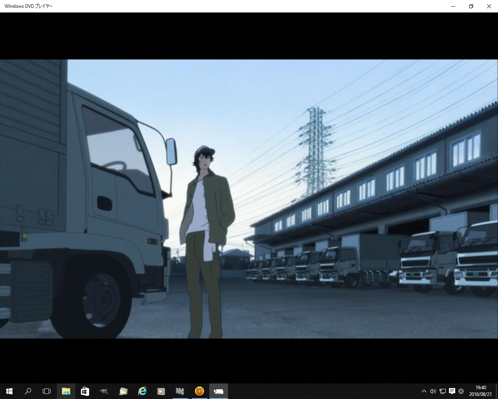Open File Explorer from taskbar
The width and height of the screenshot is (498, 399).
66,391
